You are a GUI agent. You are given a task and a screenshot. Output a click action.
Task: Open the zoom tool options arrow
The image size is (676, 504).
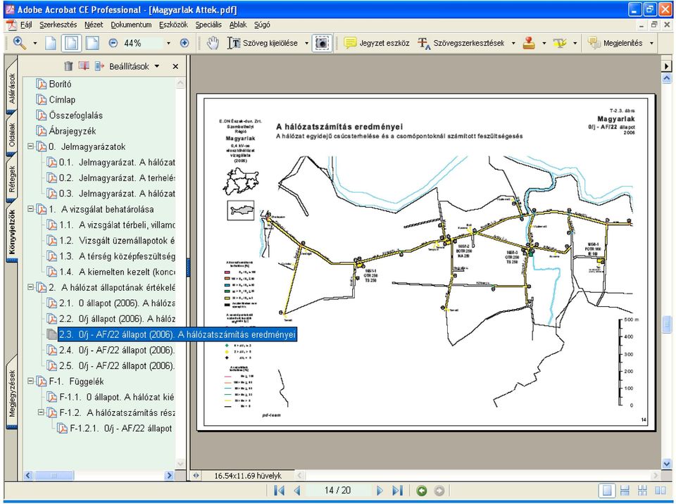coord(35,43)
